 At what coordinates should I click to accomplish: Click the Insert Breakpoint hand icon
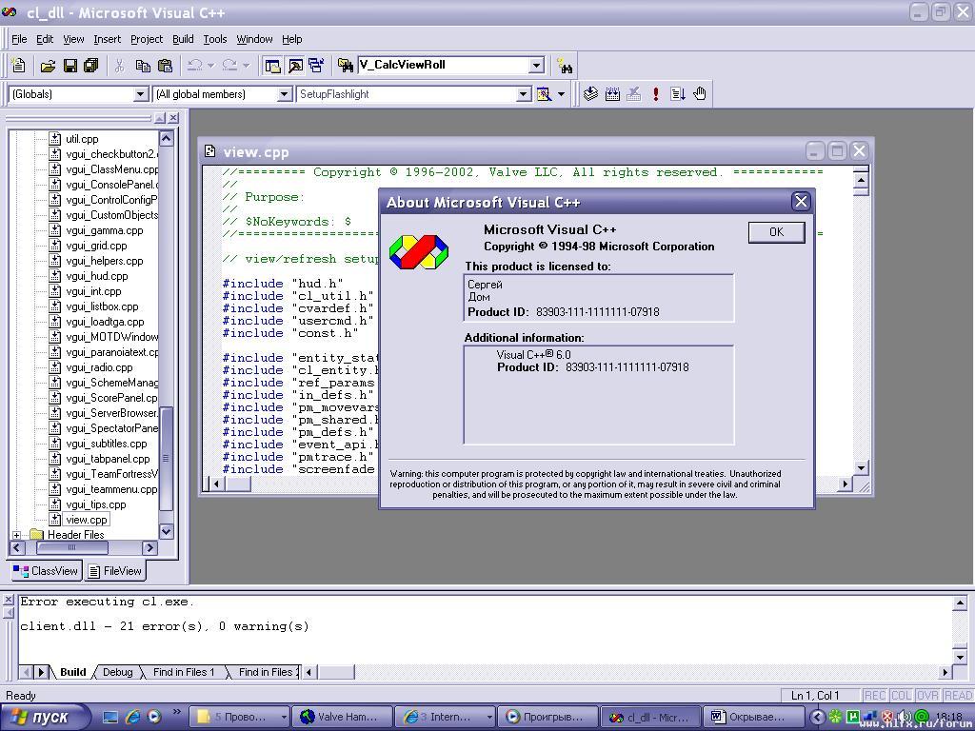click(x=700, y=94)
